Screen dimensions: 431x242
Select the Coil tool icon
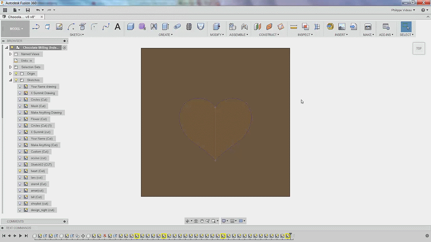click(x=189, y=27)
